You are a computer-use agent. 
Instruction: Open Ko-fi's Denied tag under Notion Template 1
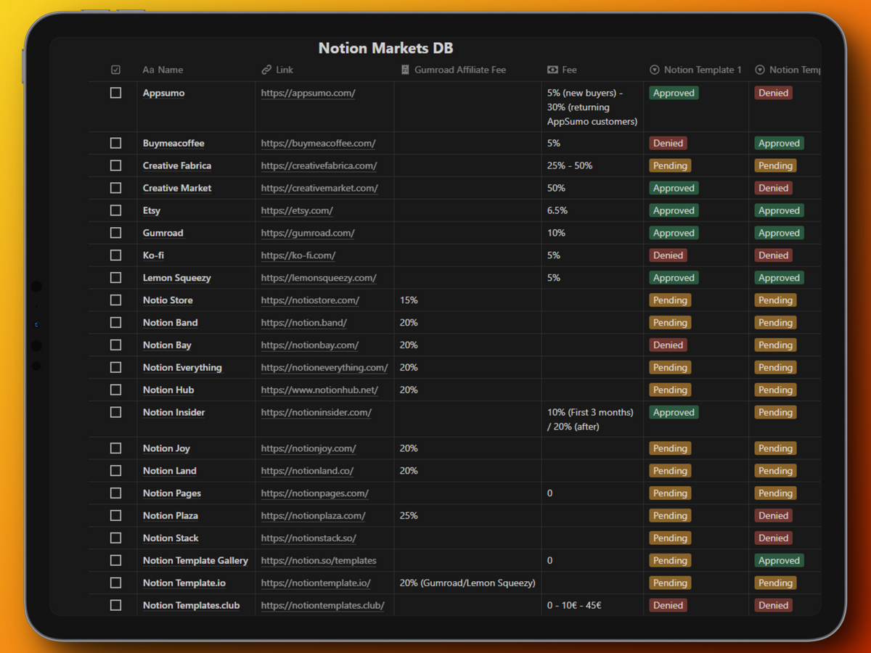tap(668, 255)
